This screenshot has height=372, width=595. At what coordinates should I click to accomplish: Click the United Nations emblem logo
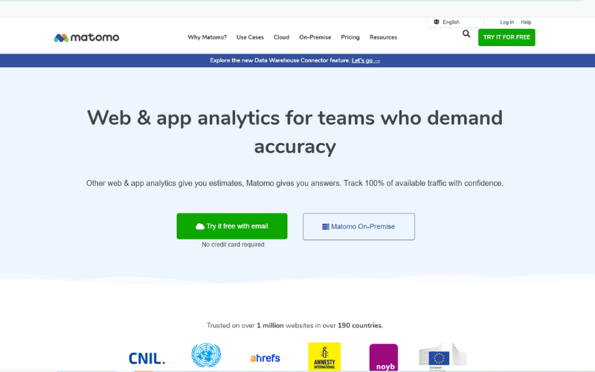click(x=206, y=356)
